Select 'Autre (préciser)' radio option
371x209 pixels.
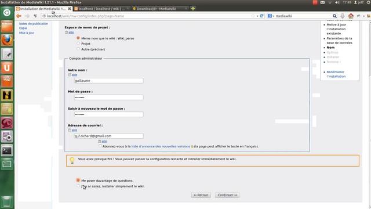coord(78,49)
